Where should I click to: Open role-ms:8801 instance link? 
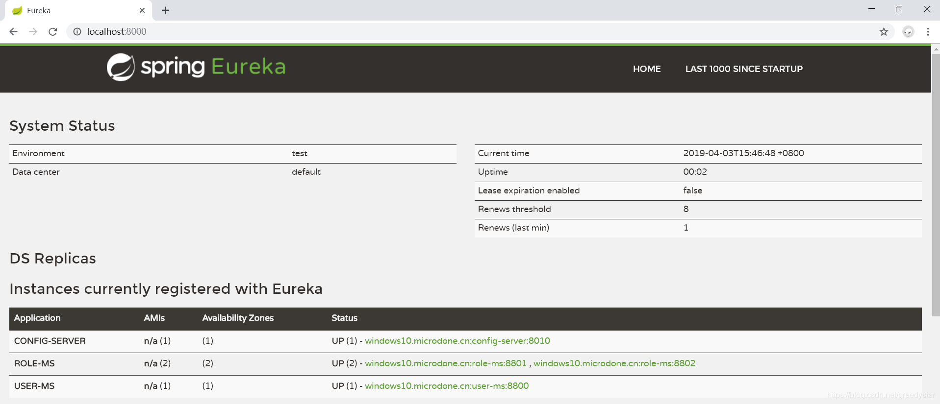[x=446, y=363]
